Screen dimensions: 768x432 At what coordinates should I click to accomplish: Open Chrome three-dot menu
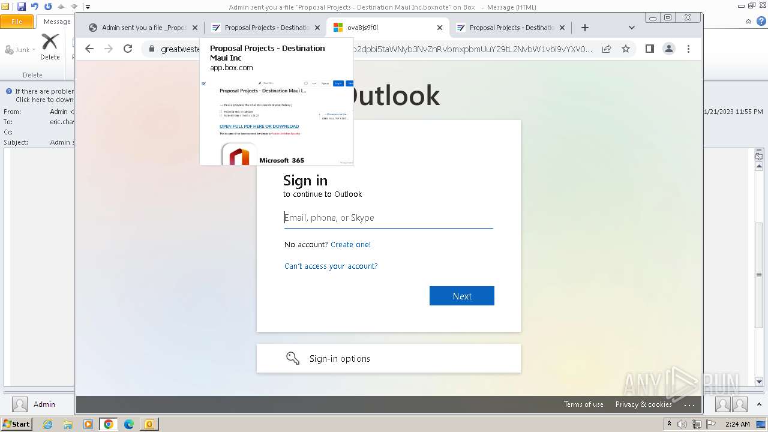(x=688, y=49)
